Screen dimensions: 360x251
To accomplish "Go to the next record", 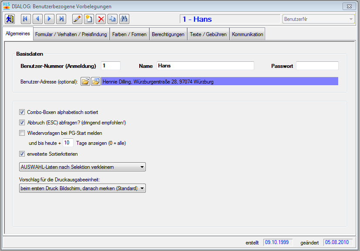I will pos(49,19).
